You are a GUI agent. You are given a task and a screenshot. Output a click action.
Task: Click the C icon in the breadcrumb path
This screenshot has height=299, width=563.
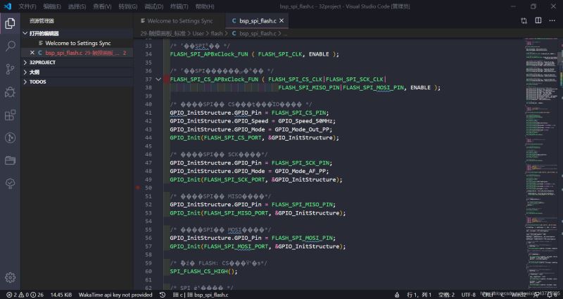tap(234, 33)
